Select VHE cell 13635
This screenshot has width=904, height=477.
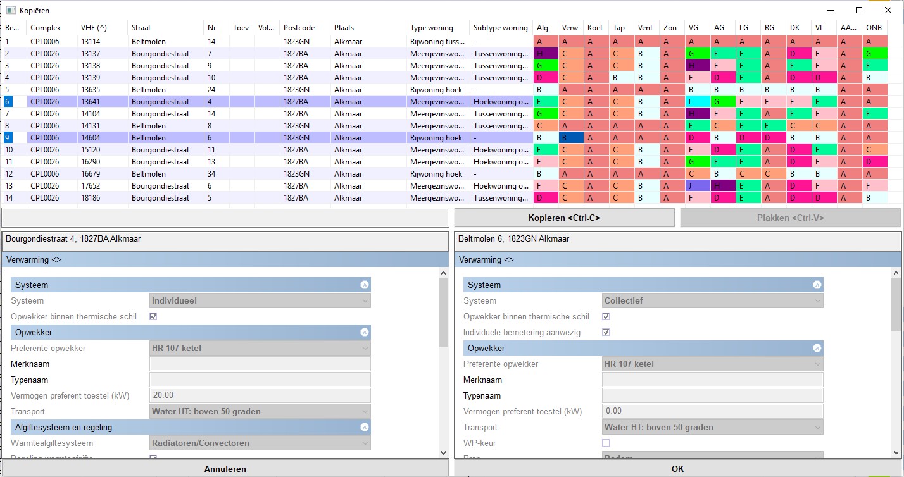click(x=103, y=89)
